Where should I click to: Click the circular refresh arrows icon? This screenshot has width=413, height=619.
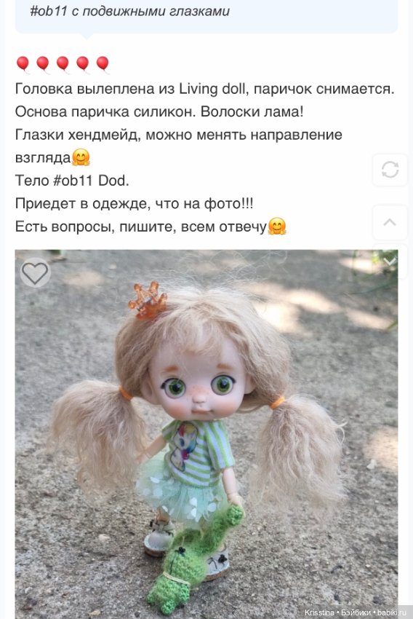(x=390, y=170)
